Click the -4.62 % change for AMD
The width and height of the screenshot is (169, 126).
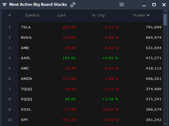click(x=111, y=48)
